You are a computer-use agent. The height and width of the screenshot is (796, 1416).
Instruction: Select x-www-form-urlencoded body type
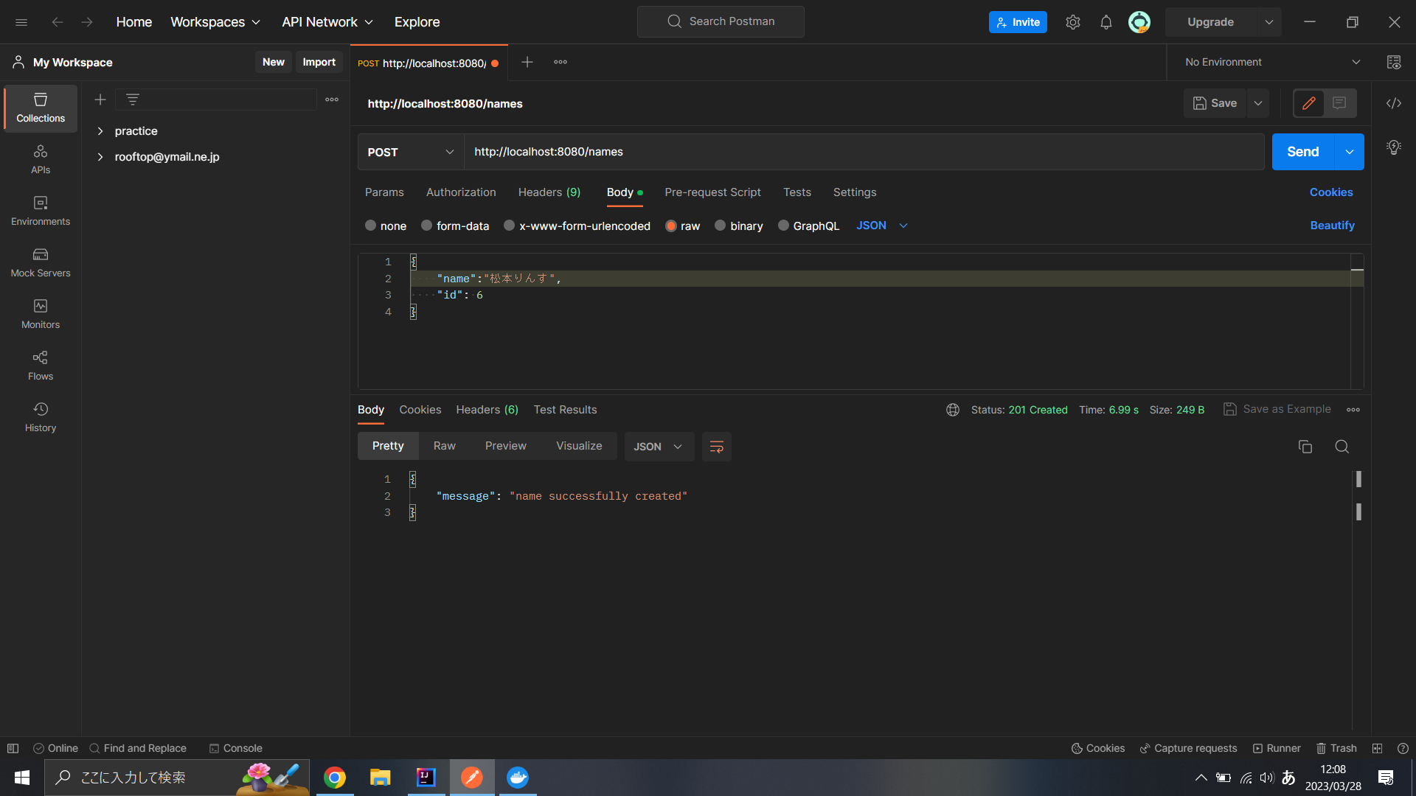pyautogui.click(x=577, y=226)
